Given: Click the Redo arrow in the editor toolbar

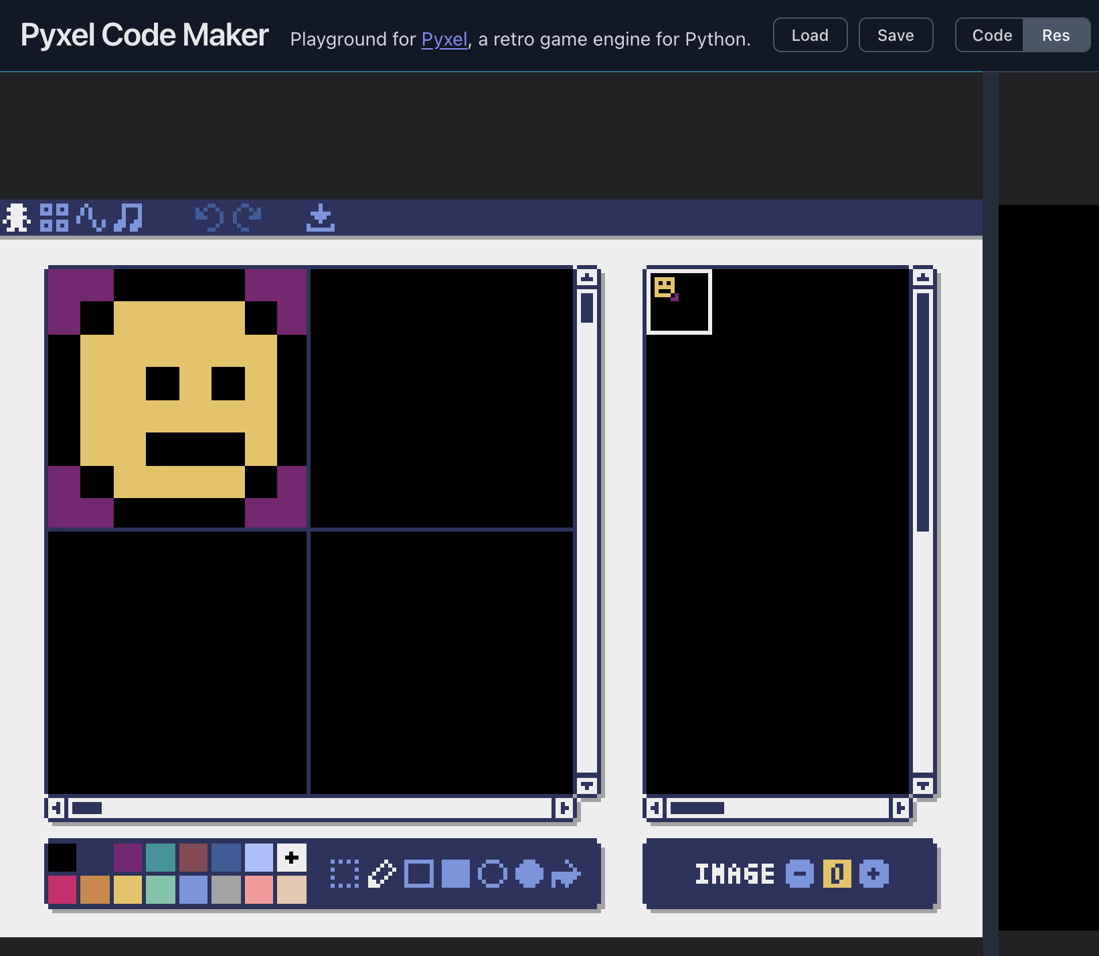Looking at the screenshot, I should (246, 216).
